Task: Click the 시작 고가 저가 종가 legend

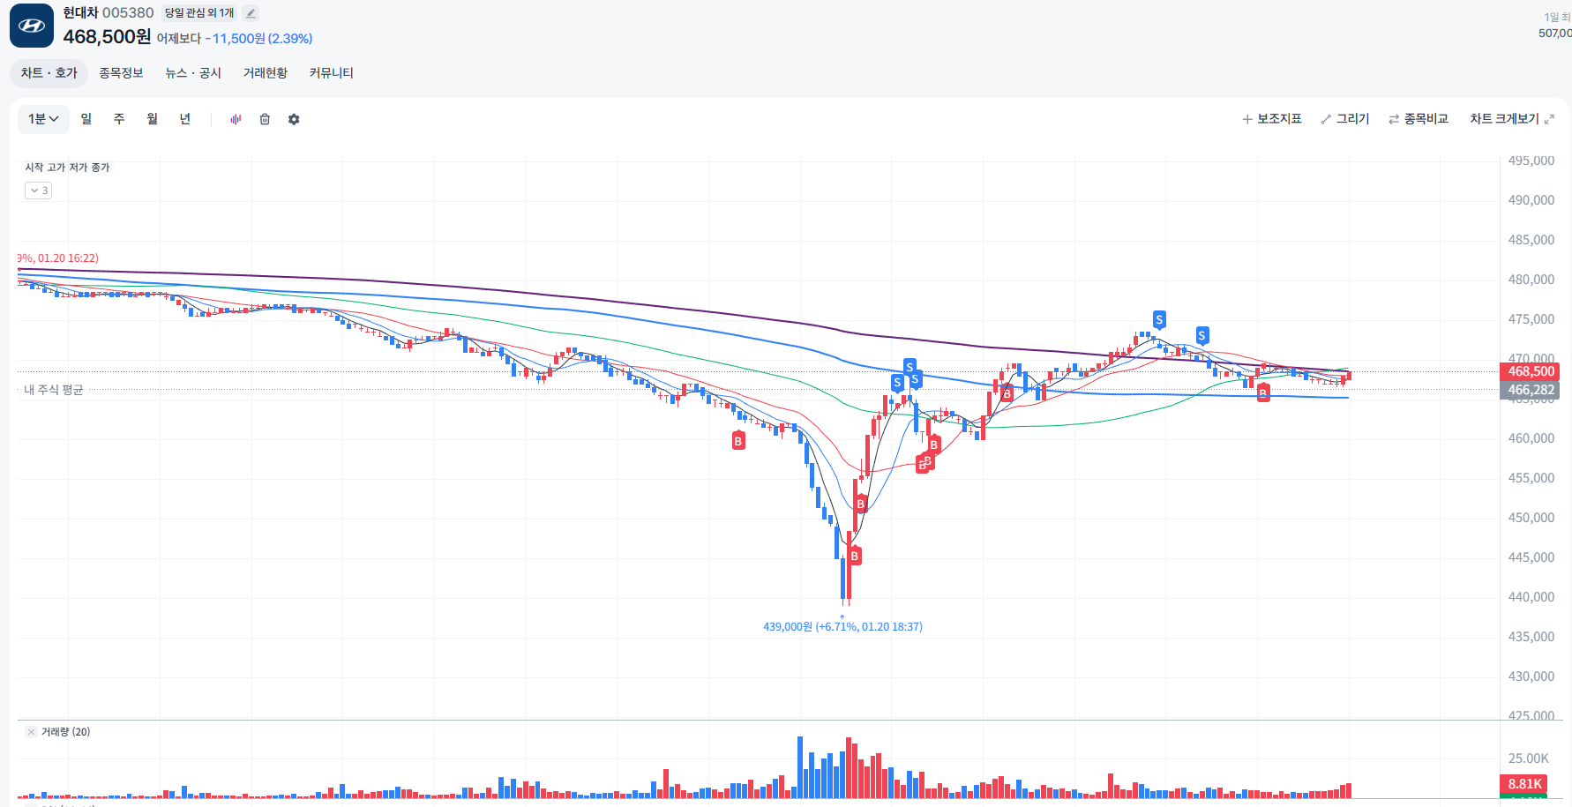Action: pyautogui.click(x=67, y=168)
